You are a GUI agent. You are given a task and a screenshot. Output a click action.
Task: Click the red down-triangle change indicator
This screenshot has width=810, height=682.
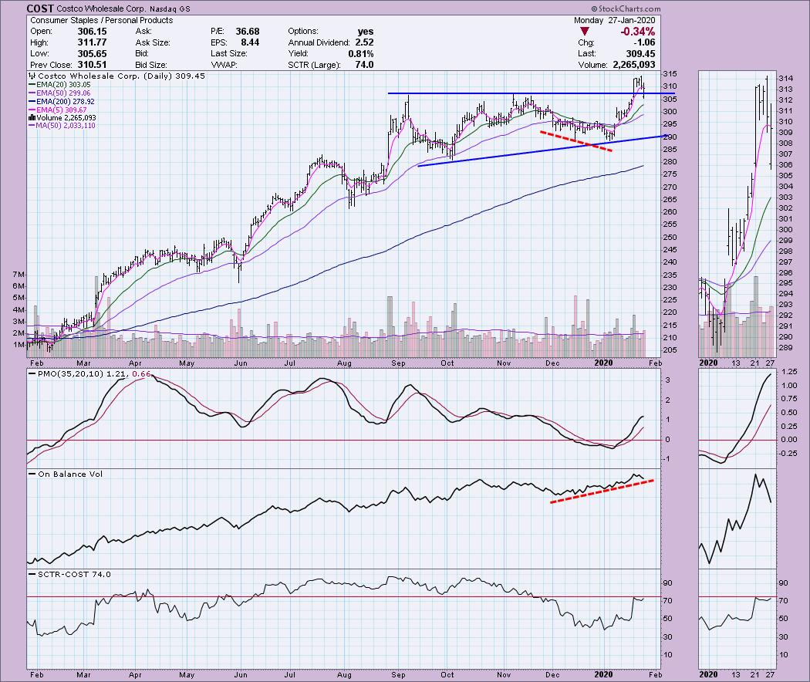(x=584, y=32)
